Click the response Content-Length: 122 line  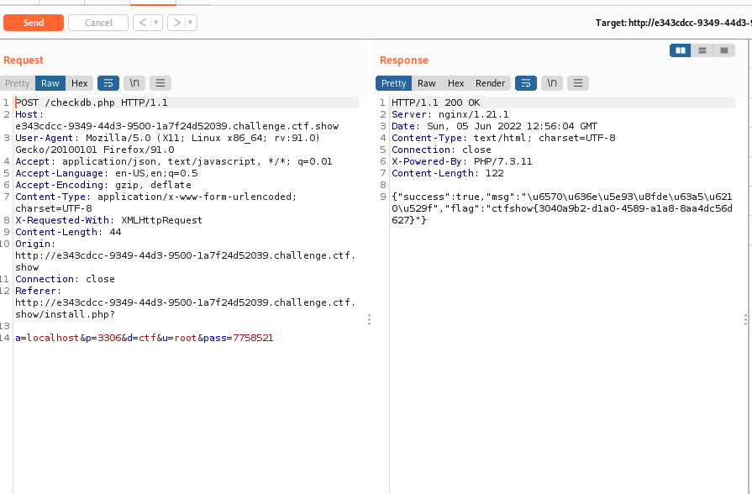(448, 173)
